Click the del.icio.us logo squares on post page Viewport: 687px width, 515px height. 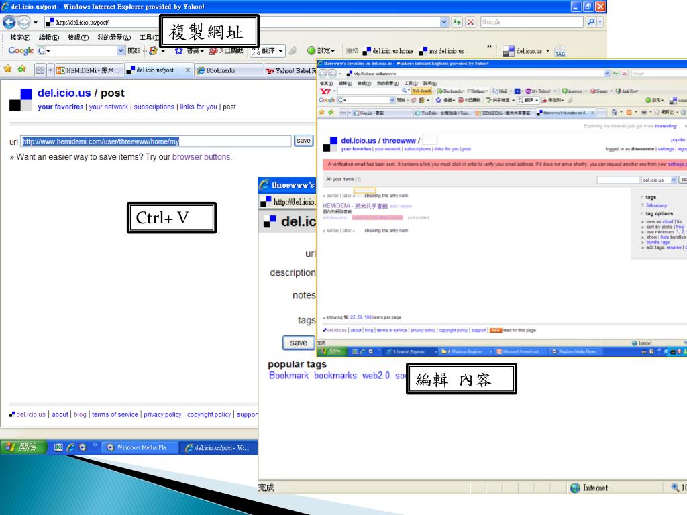[21, 99]
